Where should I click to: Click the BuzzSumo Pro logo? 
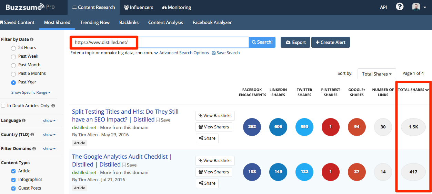pos(30,7)
